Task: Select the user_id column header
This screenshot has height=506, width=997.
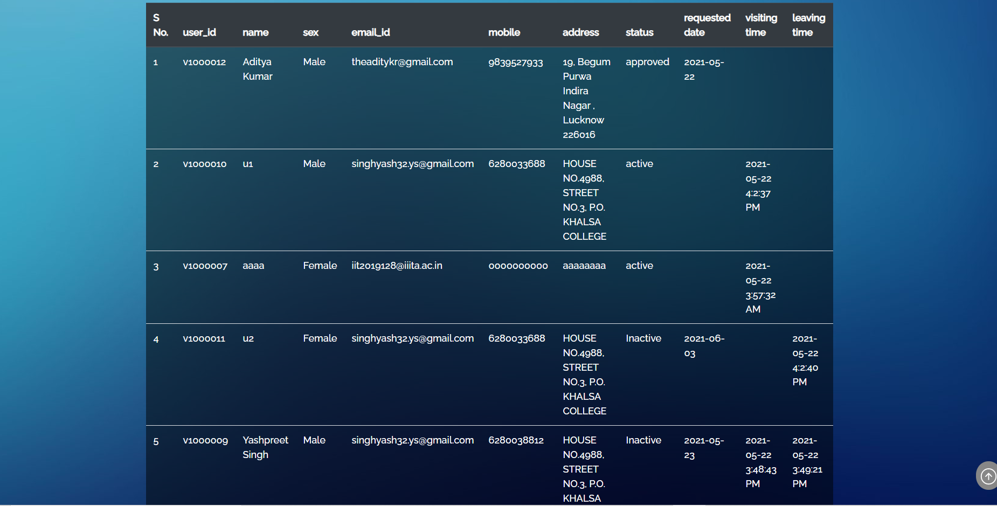Action: [x=199, y=32]
